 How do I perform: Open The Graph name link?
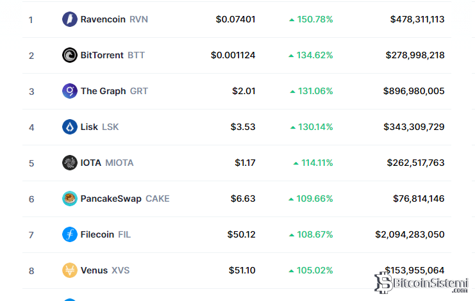tap(103, 91)
